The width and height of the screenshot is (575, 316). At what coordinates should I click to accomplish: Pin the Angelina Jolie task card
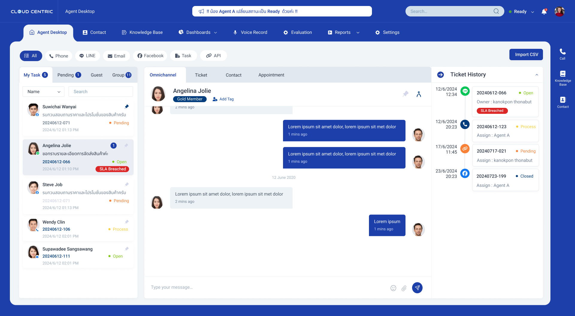click(126, 146)
